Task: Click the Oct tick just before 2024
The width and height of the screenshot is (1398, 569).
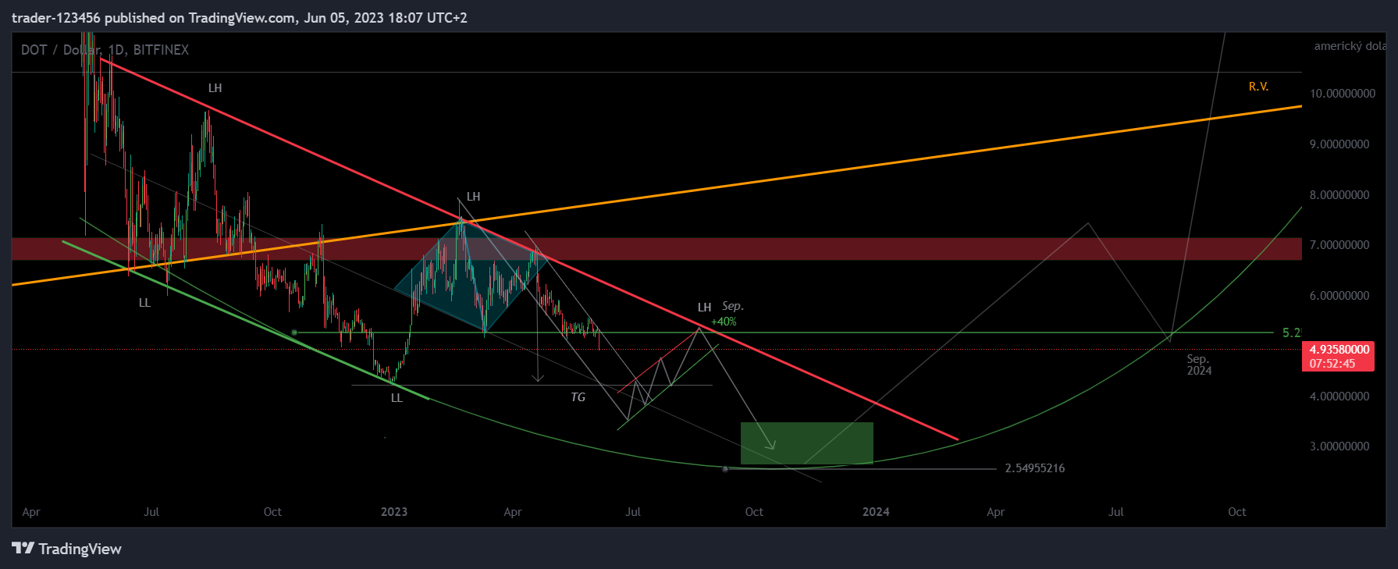Action: click(x=754, y=512)
